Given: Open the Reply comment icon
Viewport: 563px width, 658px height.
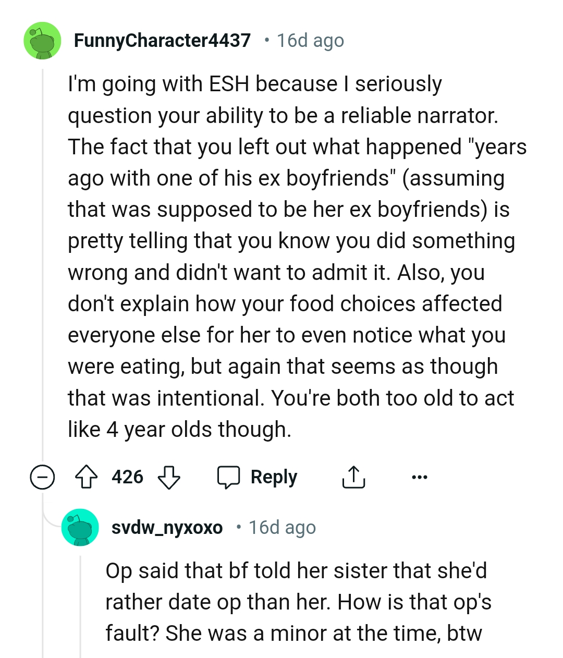Looking at the screenshot, I should (x=228, y=476).
